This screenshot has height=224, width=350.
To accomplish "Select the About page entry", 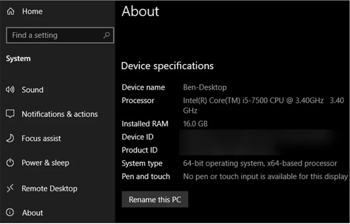I will coord(33,212).
